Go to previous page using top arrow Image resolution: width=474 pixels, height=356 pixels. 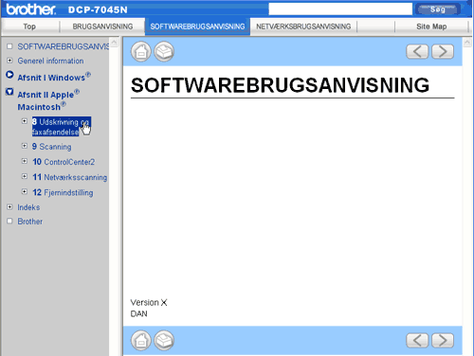point(417,51)
